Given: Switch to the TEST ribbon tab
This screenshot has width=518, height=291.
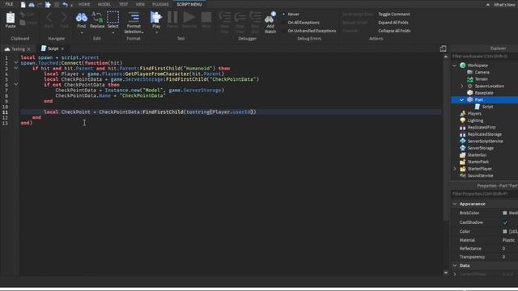Looking at the screenshot, I should (x=123, y=4).
